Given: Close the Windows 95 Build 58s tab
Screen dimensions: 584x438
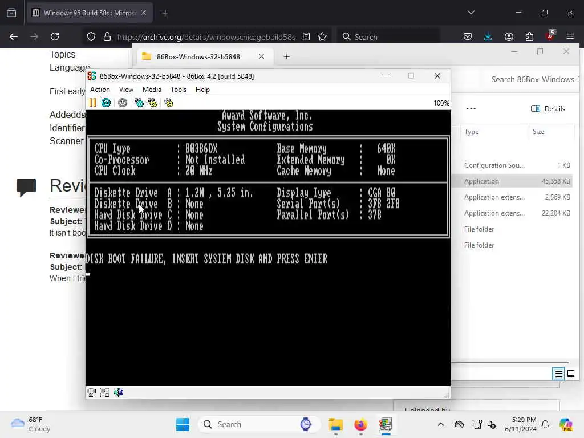Looking at the screenshot, I should pos(144,13).
